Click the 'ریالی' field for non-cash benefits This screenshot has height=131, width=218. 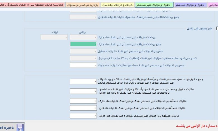point(83,37)
